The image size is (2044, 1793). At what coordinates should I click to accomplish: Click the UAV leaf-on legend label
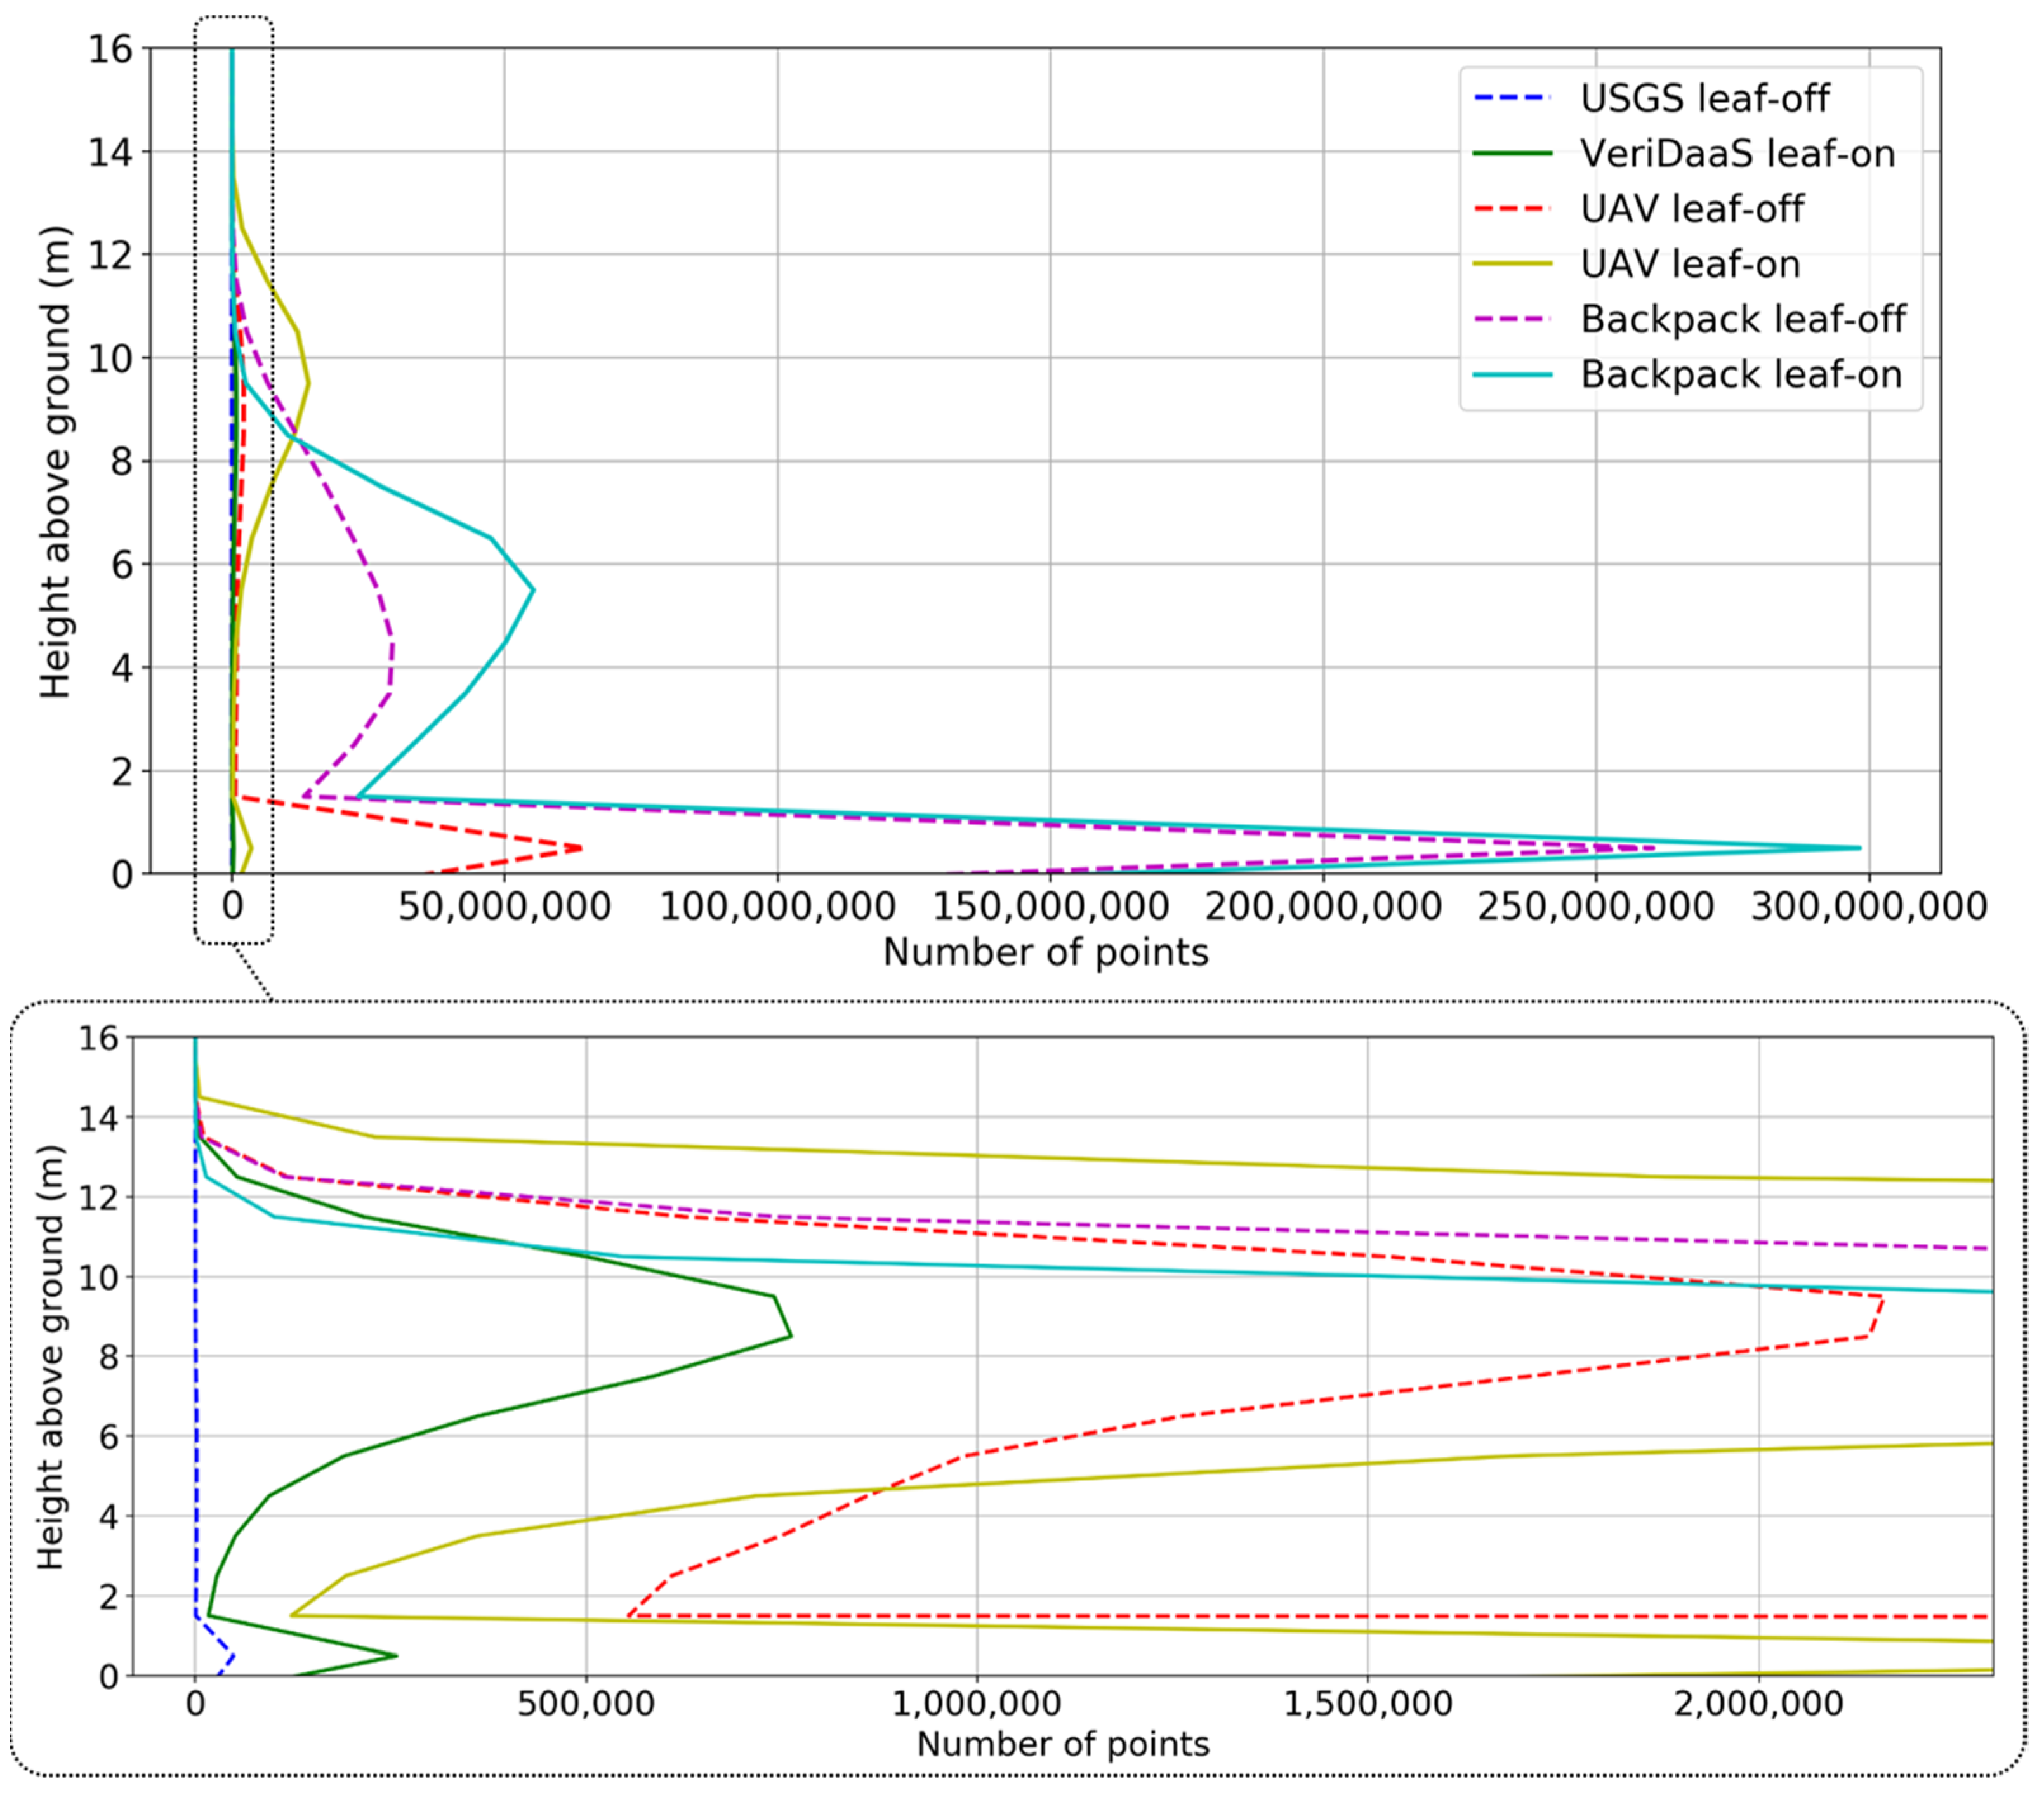click(1690, 264)
